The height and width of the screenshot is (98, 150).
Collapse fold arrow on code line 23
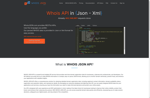[x=79, y=51]
